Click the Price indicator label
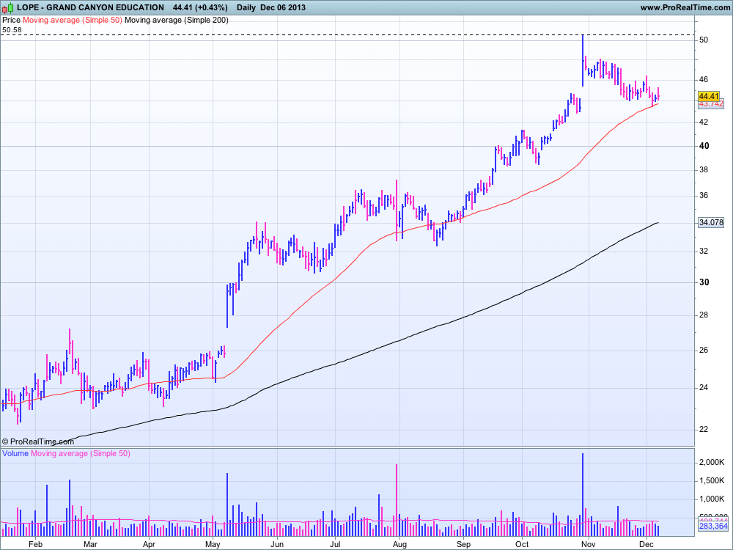733x550 pixels. (x=11, y=20)
